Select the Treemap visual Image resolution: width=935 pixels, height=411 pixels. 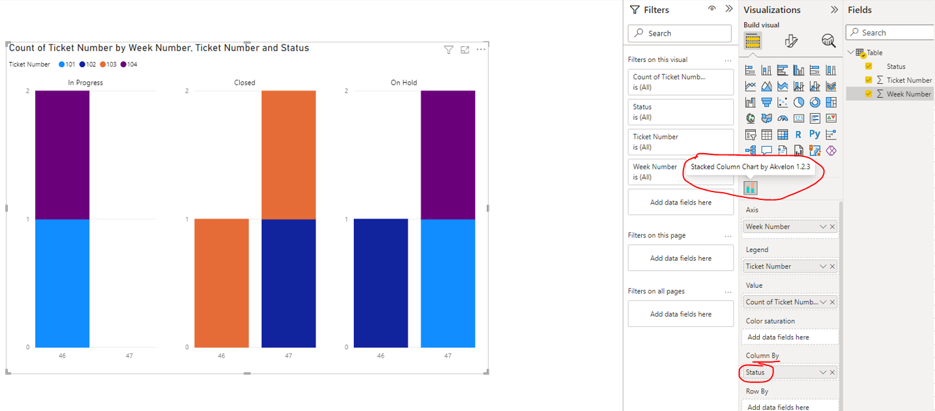coord(831,102)
